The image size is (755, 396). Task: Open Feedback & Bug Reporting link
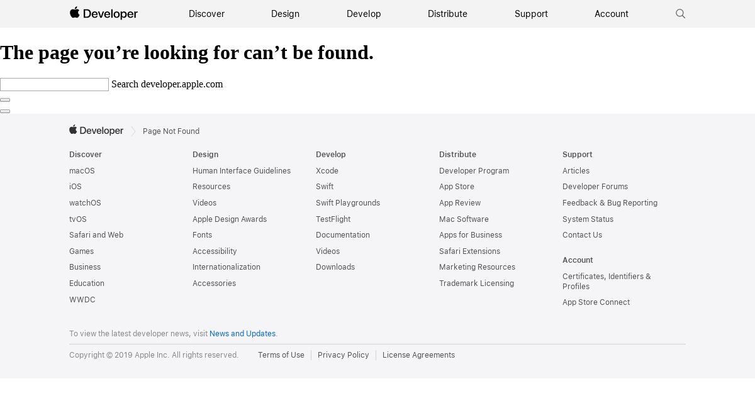[610, 203]
